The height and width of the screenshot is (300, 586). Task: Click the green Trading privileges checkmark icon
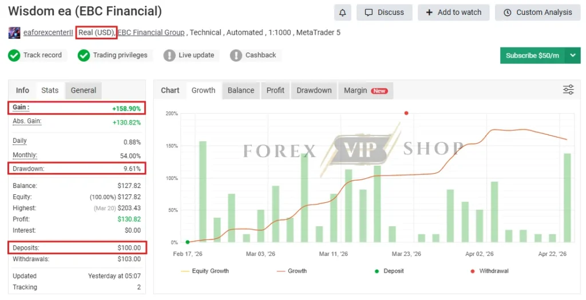pos(84,55)
